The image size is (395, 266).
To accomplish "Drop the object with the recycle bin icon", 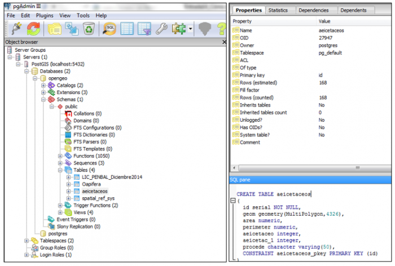I will point(89,29).
